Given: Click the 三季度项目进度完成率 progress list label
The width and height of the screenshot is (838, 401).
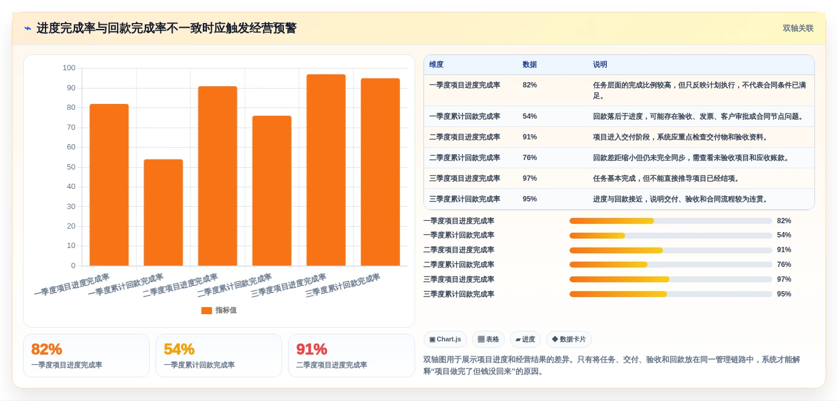Looking at the screenshot, I should click(459, 279).
